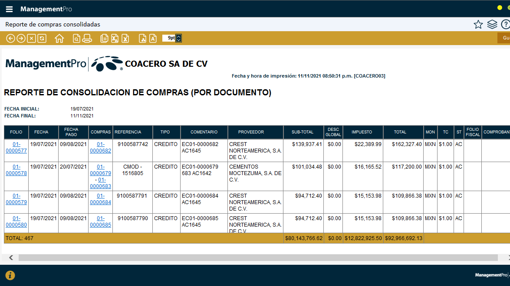
Task: Open folio link 01-0000577
Action: pyautogui.click(x=16, y=147)
